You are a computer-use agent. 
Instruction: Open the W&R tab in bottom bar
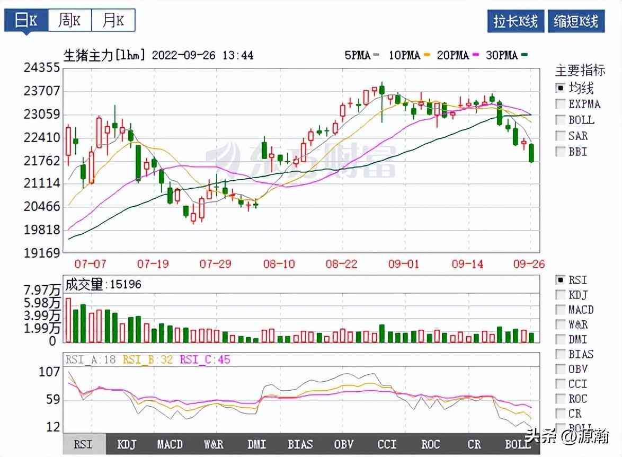(214, 444)
